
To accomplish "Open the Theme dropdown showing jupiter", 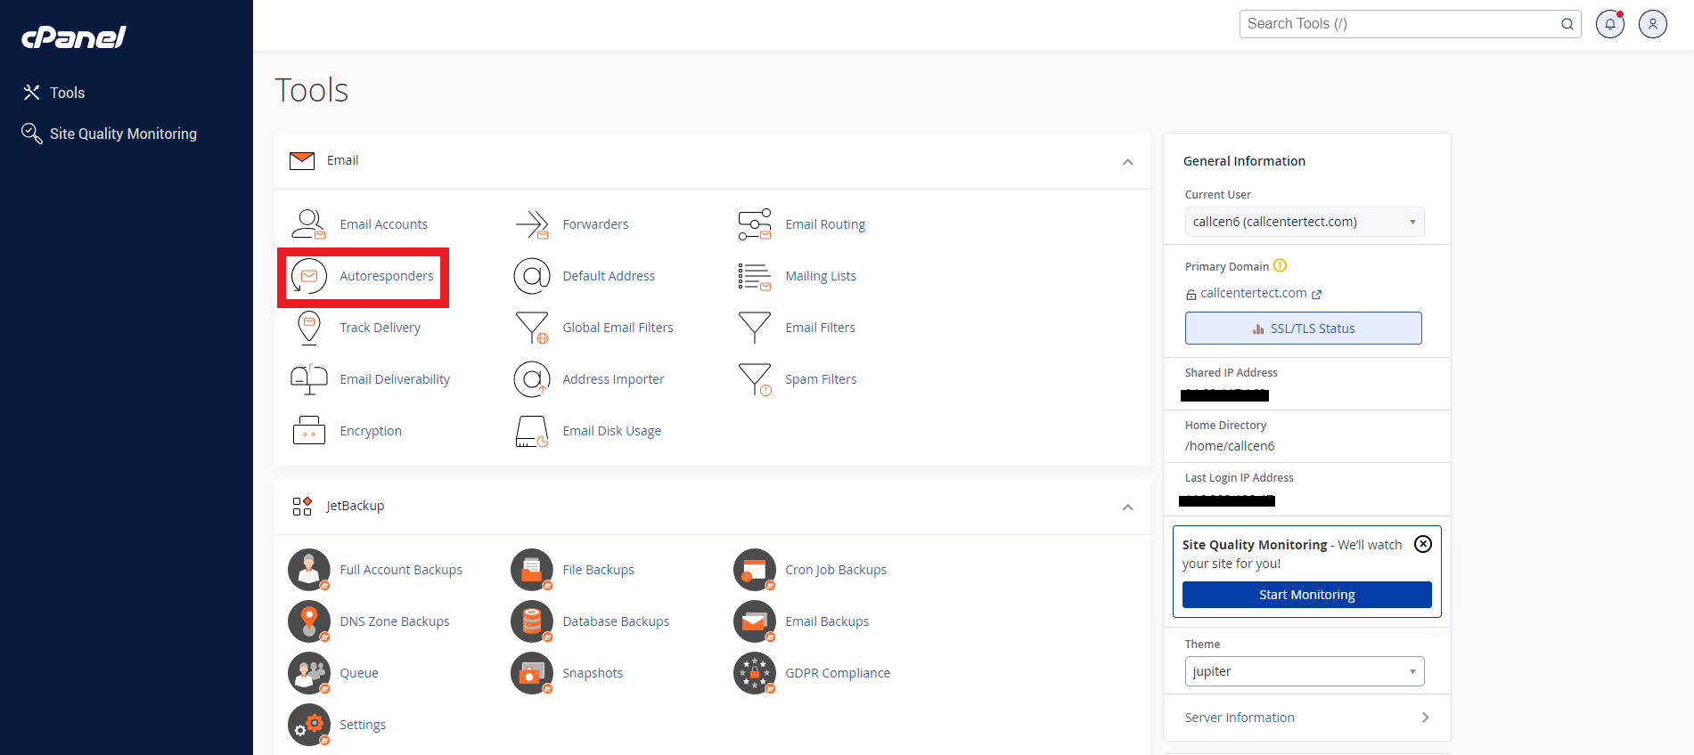I will point(1304,671).
